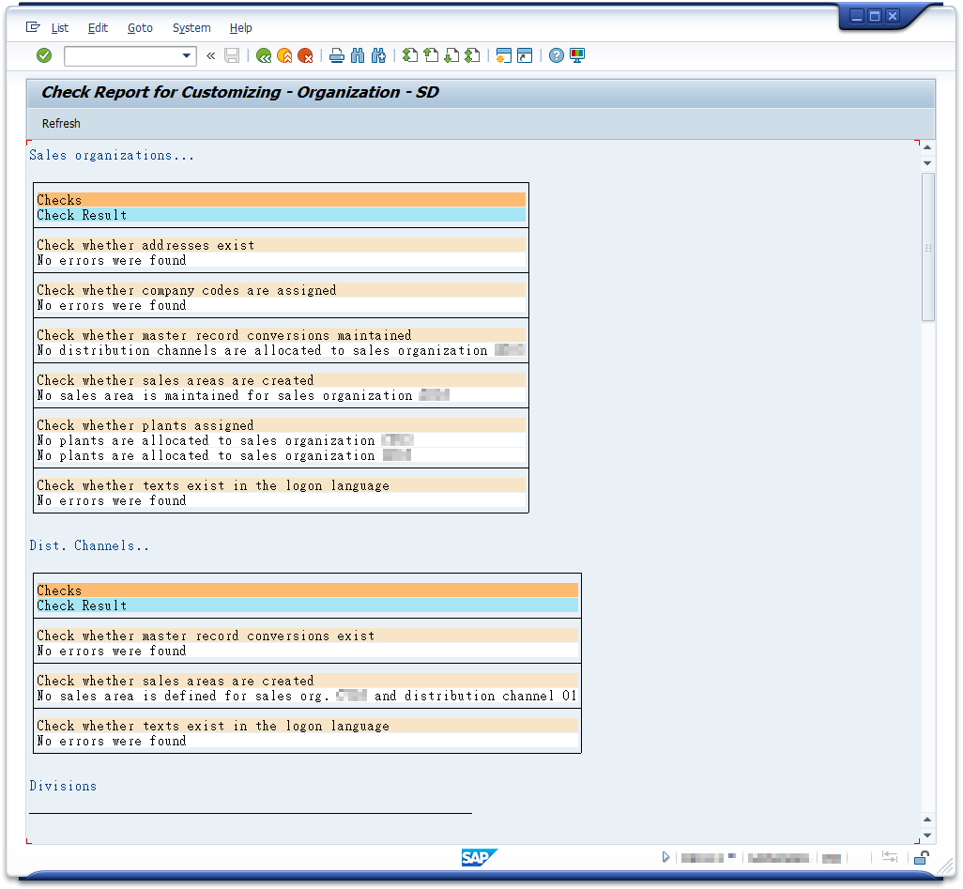The width and height of the screenshot is (963, 889).
Task: Select 'No sales area is maintained' result line
Action: [x=282, y=395]
